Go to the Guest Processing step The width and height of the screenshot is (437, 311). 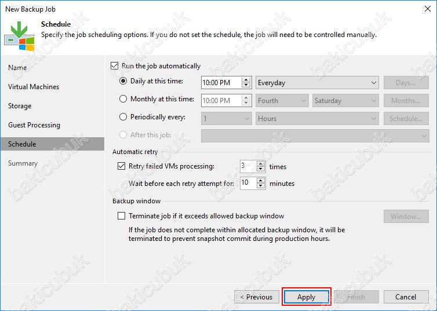pos(34,125)
